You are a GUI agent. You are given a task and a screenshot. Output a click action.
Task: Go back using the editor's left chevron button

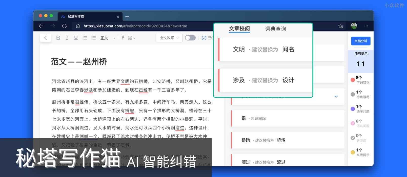click(x=46, y=38)
